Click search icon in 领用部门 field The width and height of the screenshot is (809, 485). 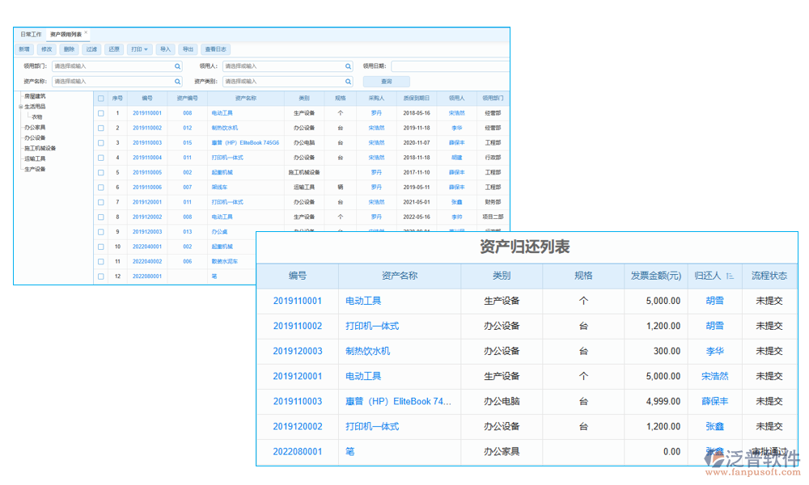coord(178,66)
